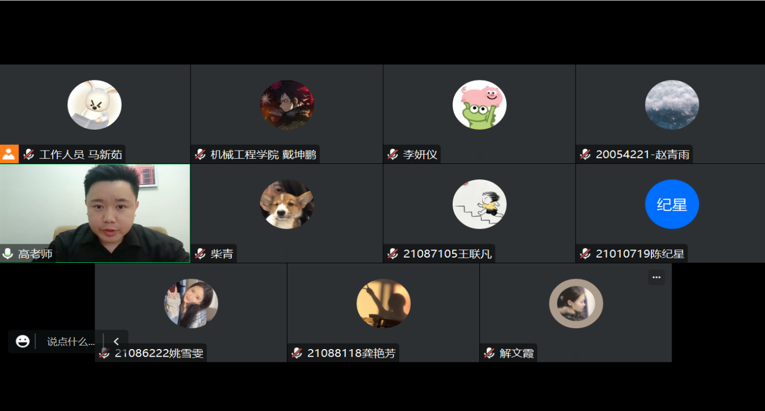765x411 pixels.
Task: Select 高老师's live video tile
Action: click(x=95, y=213)
